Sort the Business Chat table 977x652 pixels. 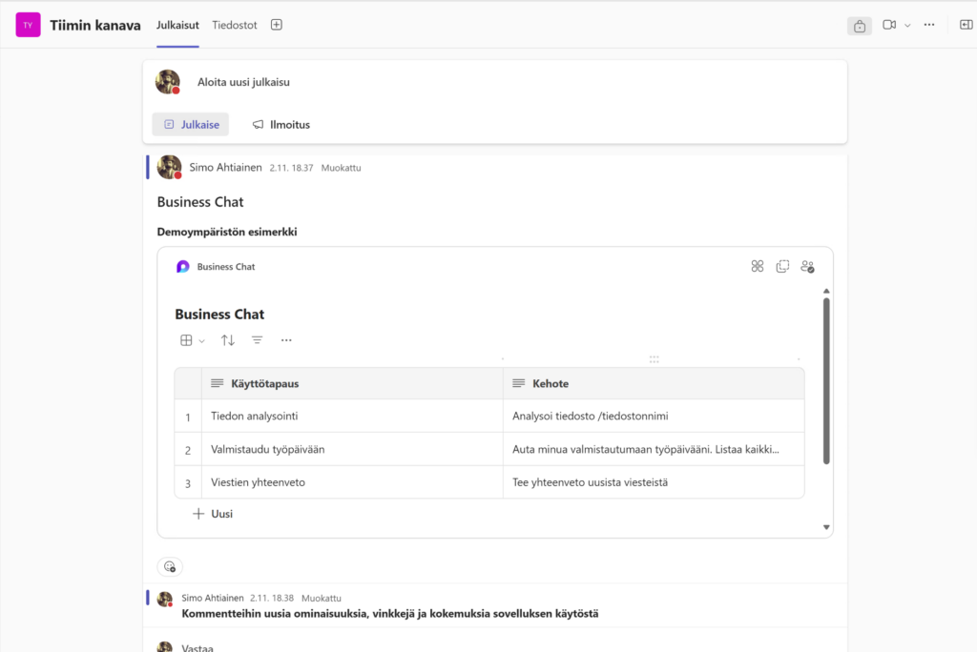point(227,340)
